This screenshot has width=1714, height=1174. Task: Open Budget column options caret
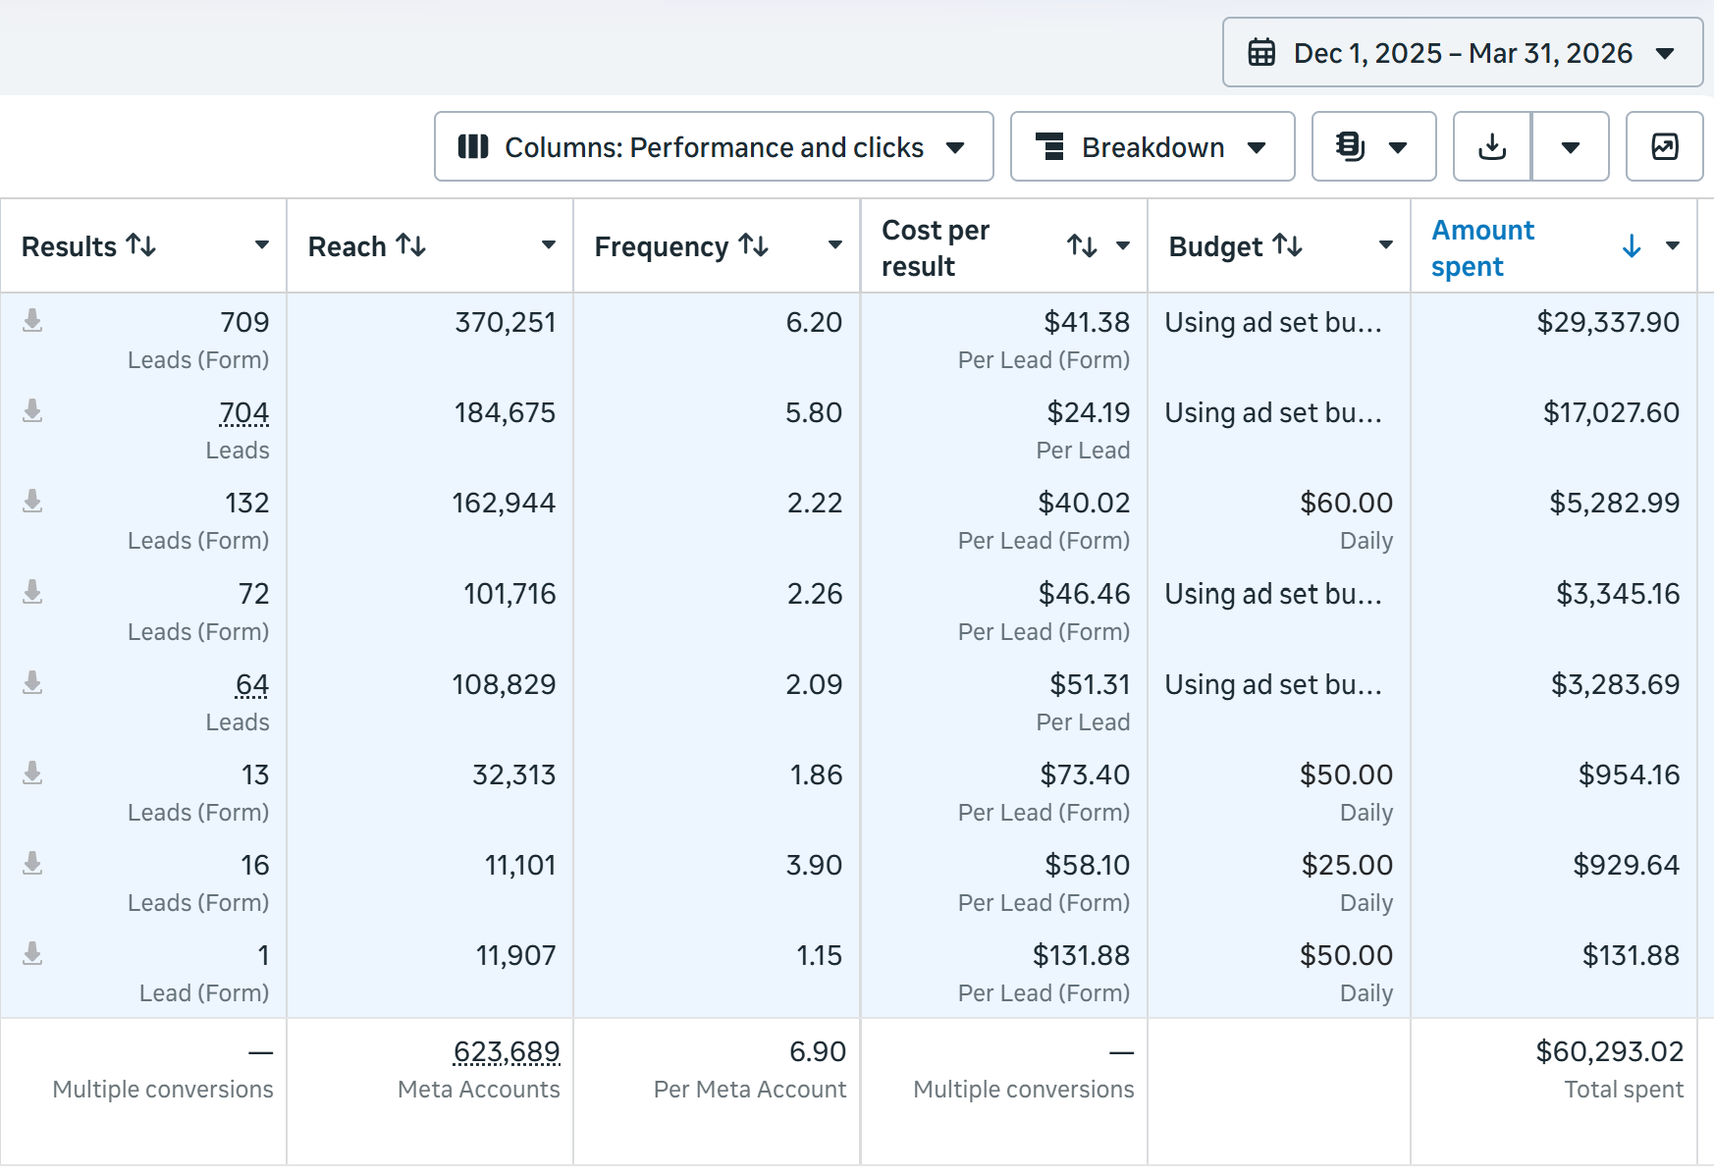pyautogui.click(x=1386, y=245)
